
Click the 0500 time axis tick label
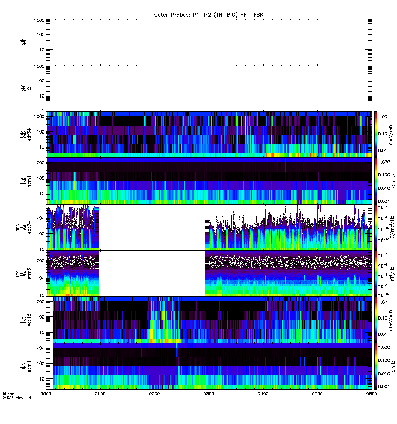click(317, 394)
